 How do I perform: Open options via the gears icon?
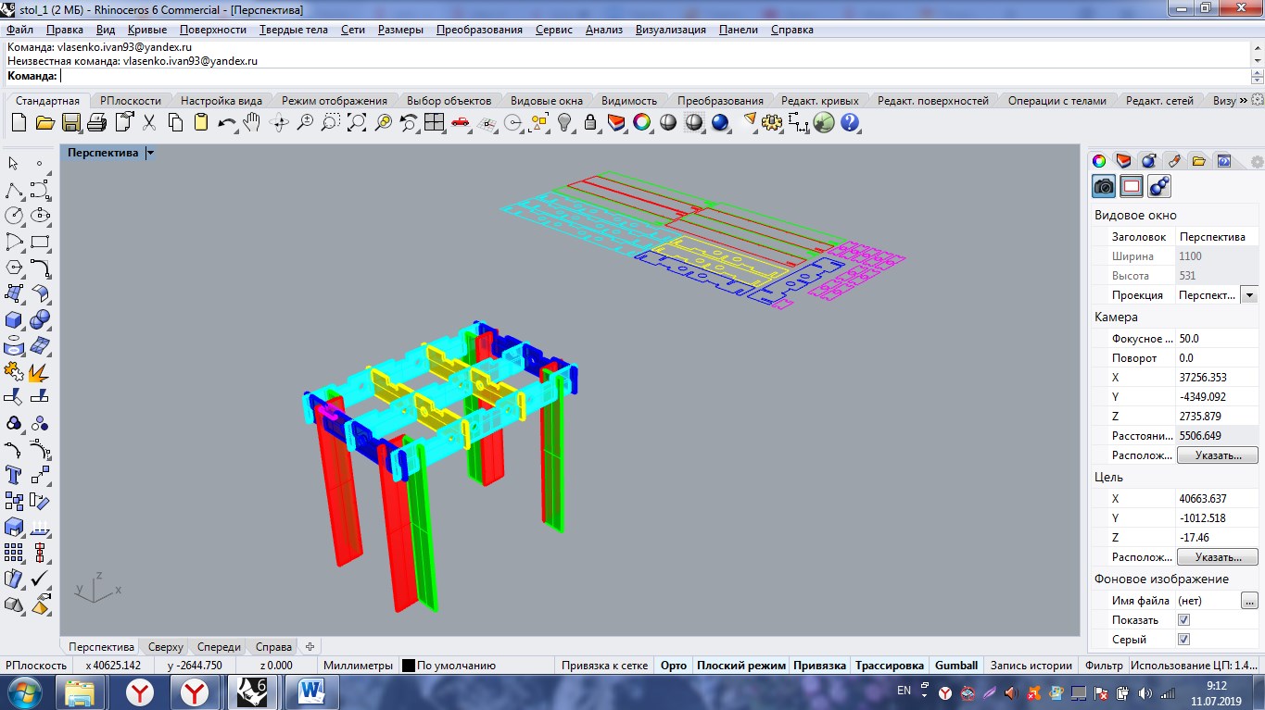click(772, 122)
